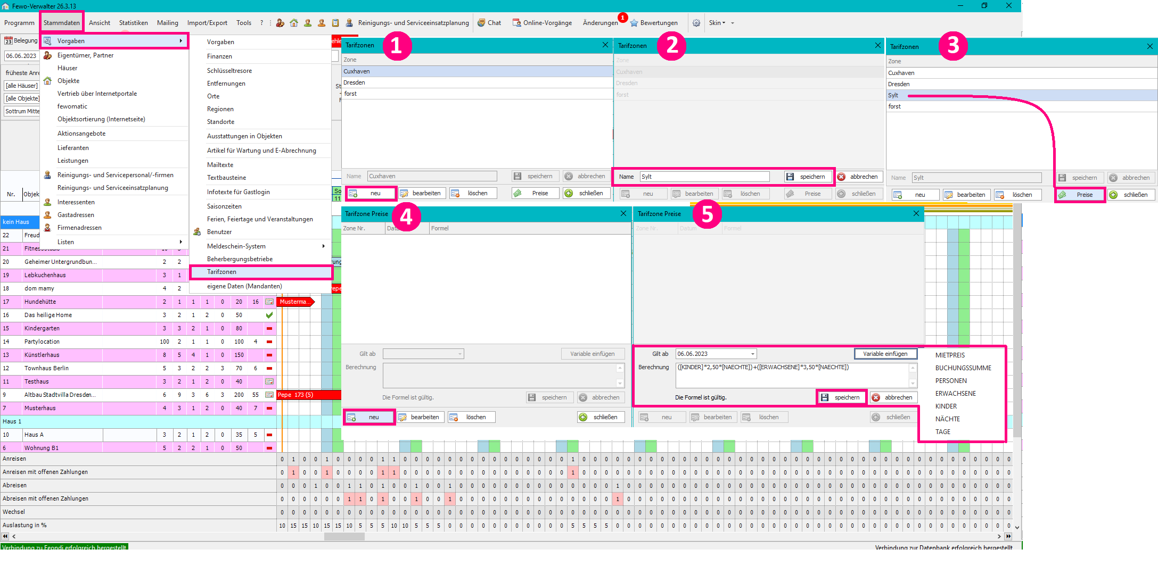Open the toolbar overflow arrow after Skin
1158x566 pixels.
[x=733, y=23]
